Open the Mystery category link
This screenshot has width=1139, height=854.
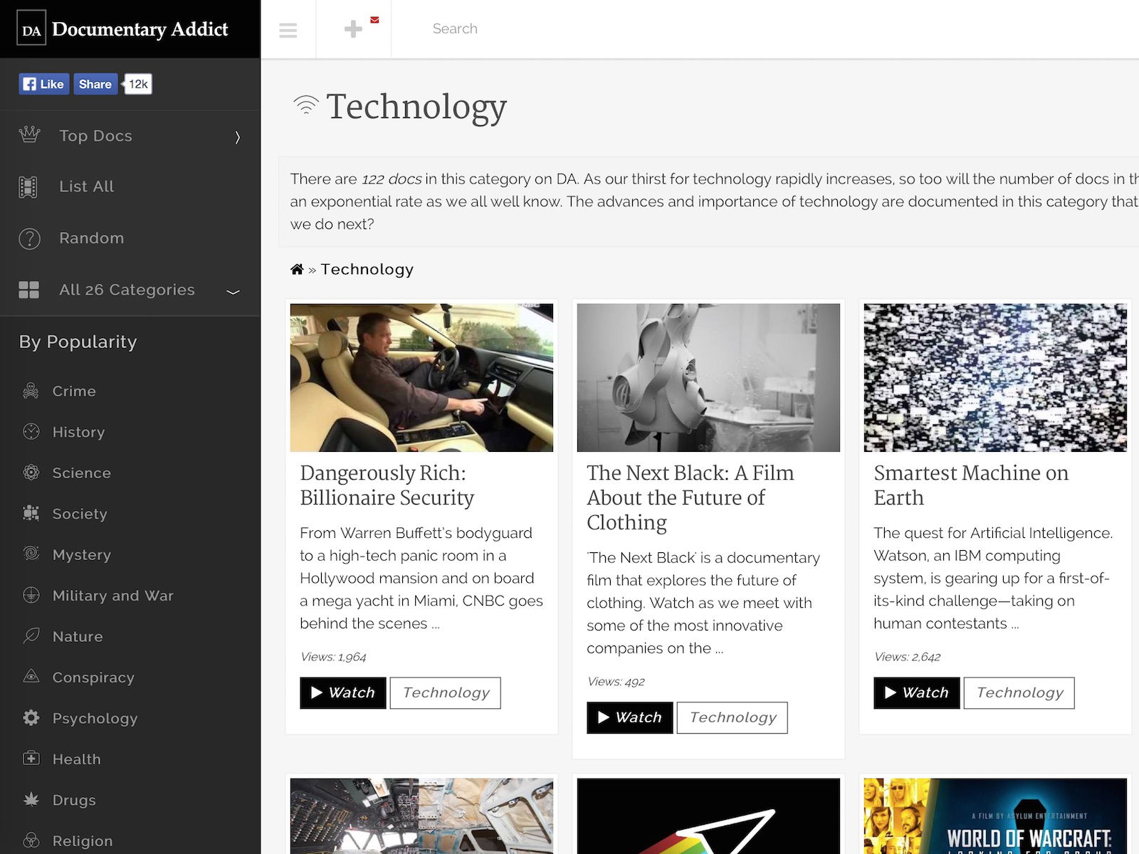coord(82,554)
